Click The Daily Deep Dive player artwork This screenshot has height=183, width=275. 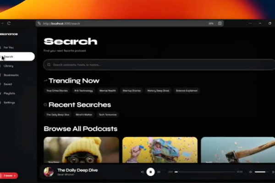click(49, 172)
